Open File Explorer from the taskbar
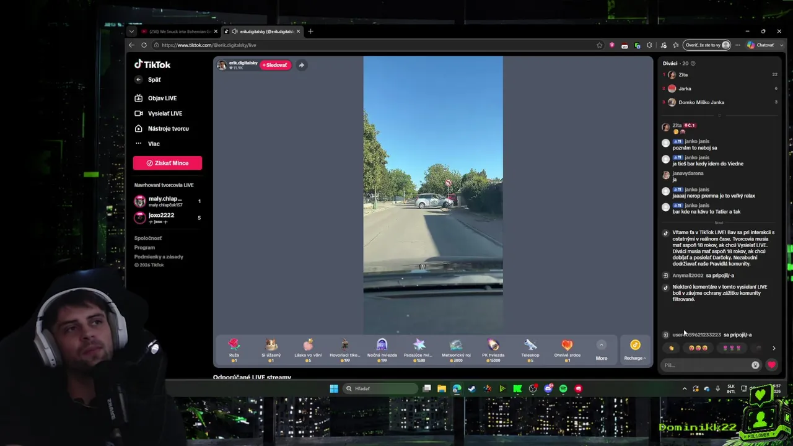This screenshot has height=446, width=793. tap(442, 388)
